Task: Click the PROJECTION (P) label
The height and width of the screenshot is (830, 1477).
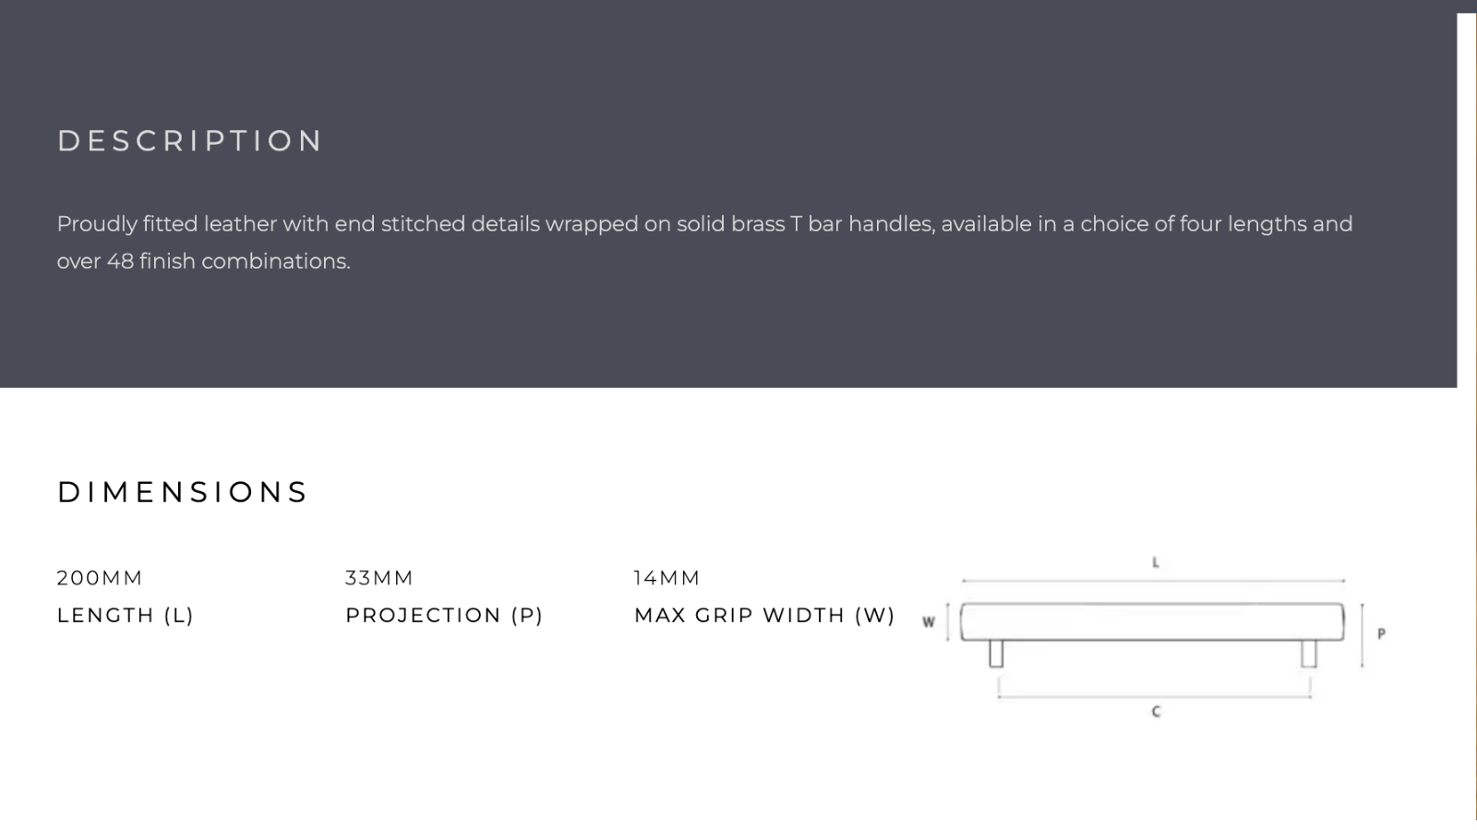Action: click(444, 616)
